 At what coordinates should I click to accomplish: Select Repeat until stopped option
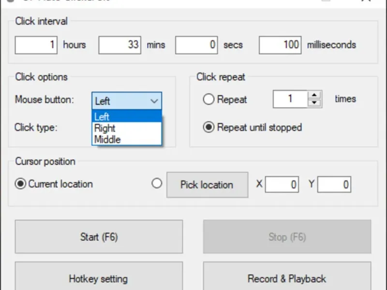pos(208,128)
